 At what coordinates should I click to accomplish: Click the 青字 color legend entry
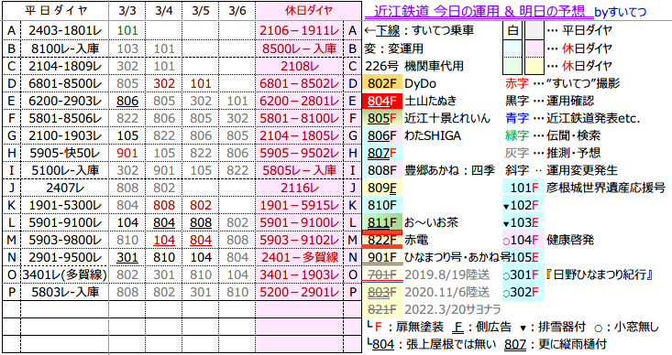click(x=516, y=118)
